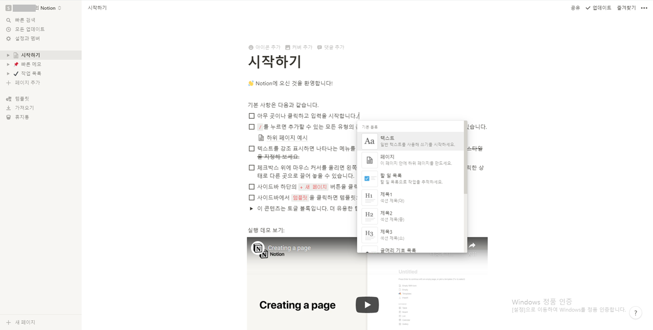Click the Notion channel logo on video
This screenshot has height=330, width=653.
click(x=258, y=248)
